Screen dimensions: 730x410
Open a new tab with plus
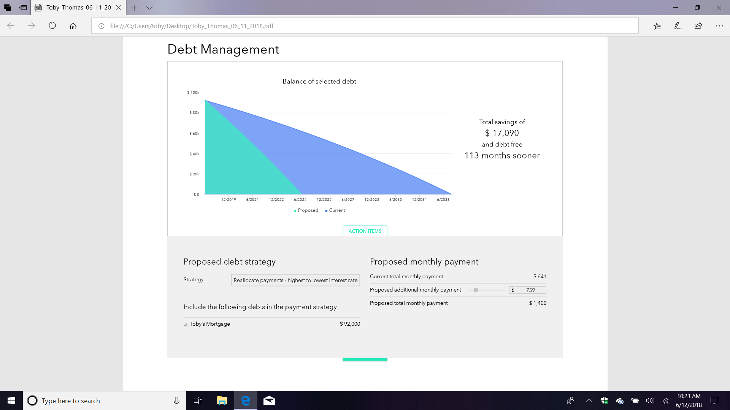click(134, 8)
